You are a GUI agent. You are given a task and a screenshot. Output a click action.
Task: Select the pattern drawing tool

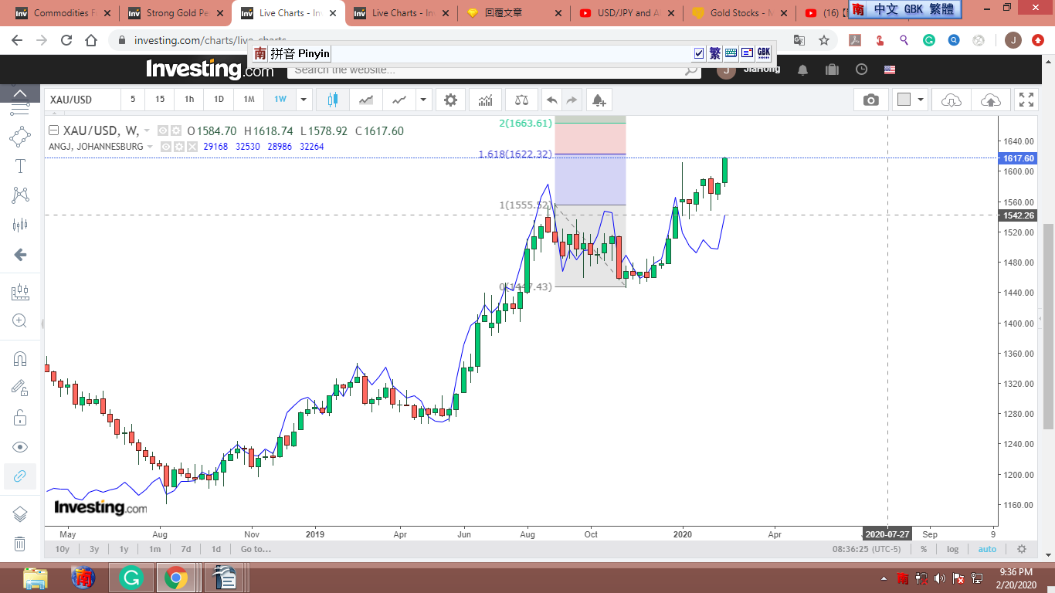pos(20,195)
